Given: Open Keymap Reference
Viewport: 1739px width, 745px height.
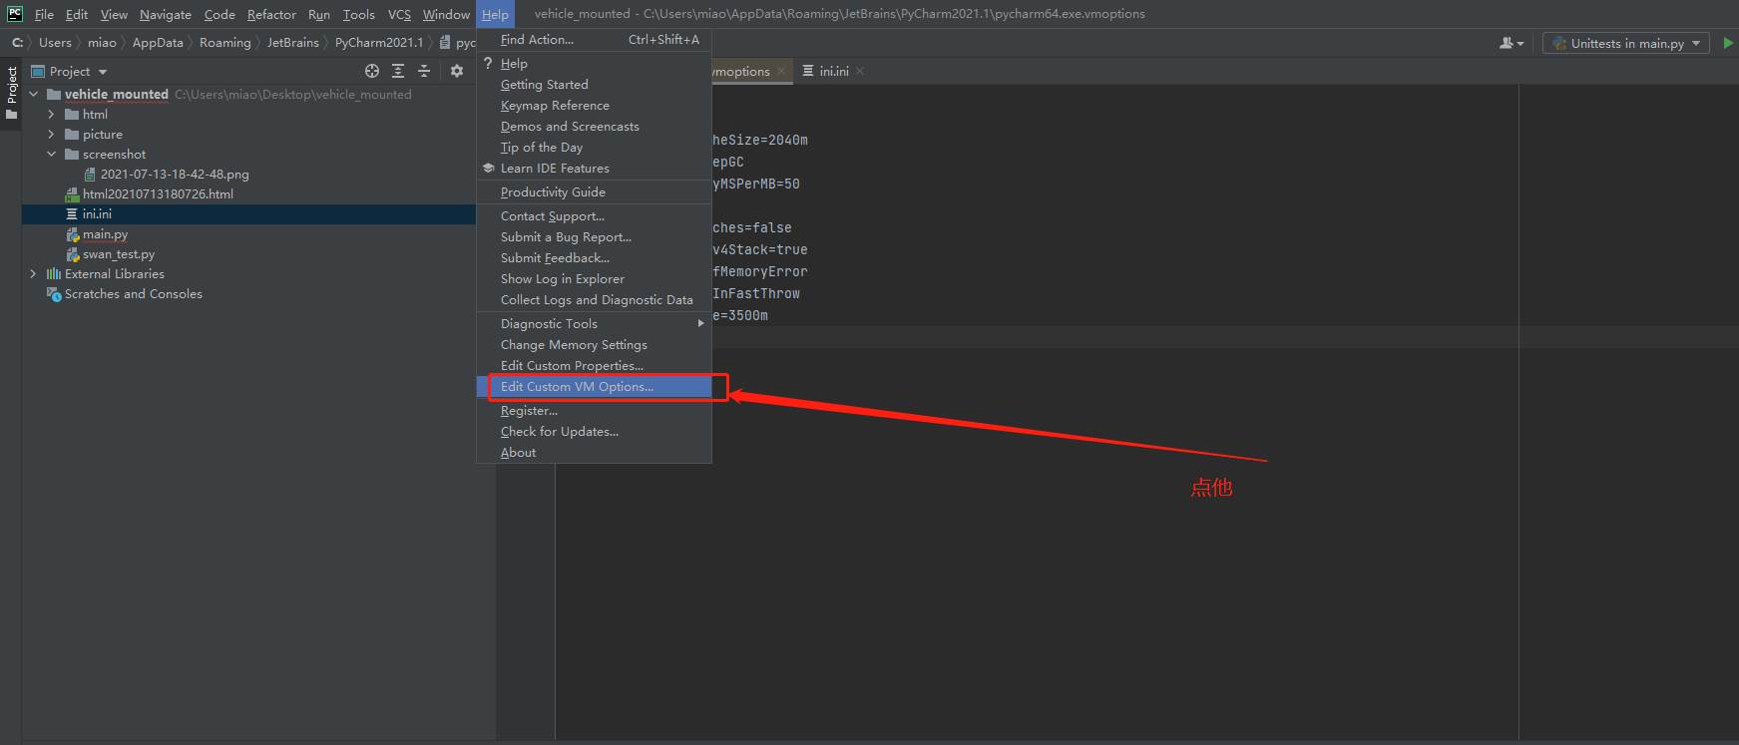Looking at the screenshot, I should coord(595,106).
